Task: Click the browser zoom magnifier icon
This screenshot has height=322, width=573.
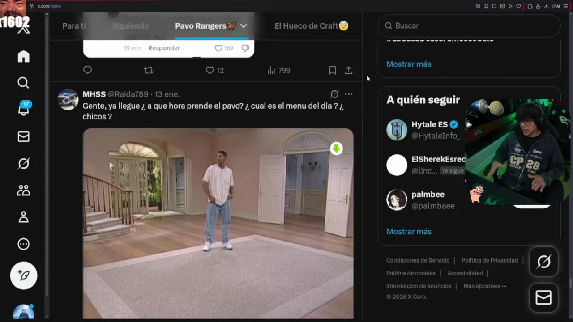Action: [478, 6]
